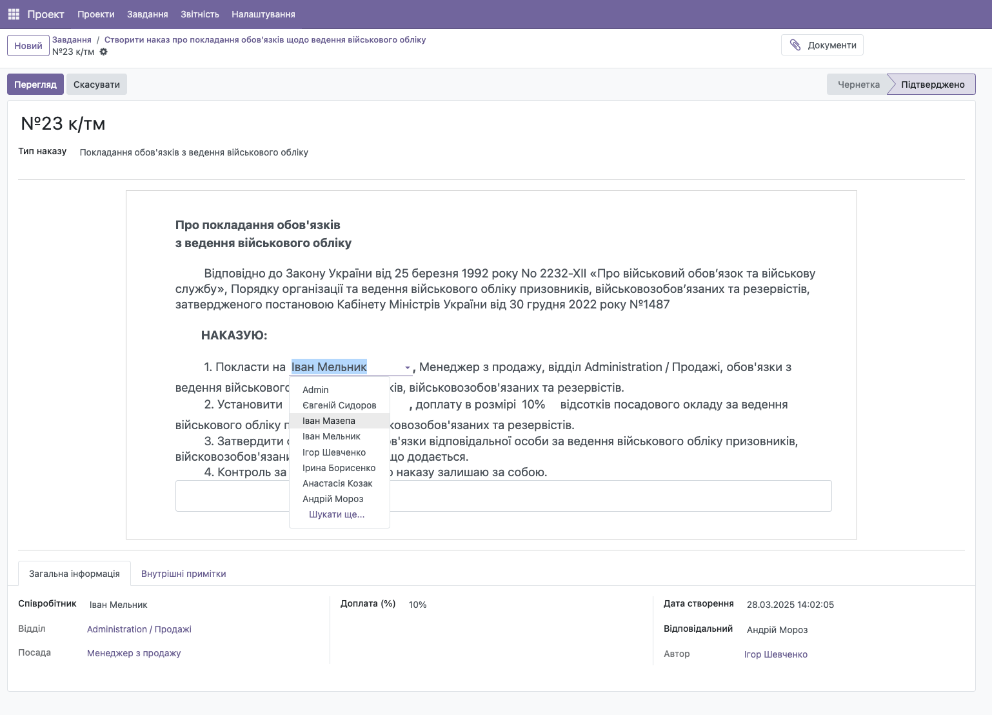Open the Проекти menu
Viewport: 992px width, 715px height.
[x=96, y=14]
